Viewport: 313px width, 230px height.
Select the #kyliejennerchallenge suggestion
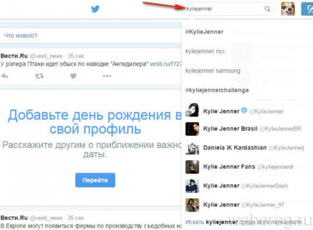(217, 90)
